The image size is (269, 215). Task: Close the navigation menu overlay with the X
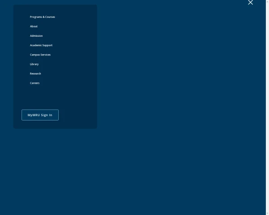(x=250, y=3)
